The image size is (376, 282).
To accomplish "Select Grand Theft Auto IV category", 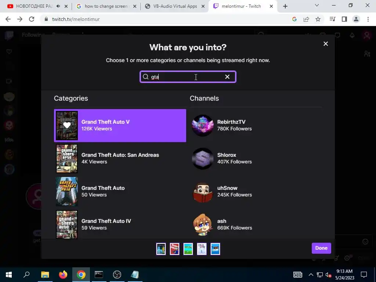I will (120, 224).
